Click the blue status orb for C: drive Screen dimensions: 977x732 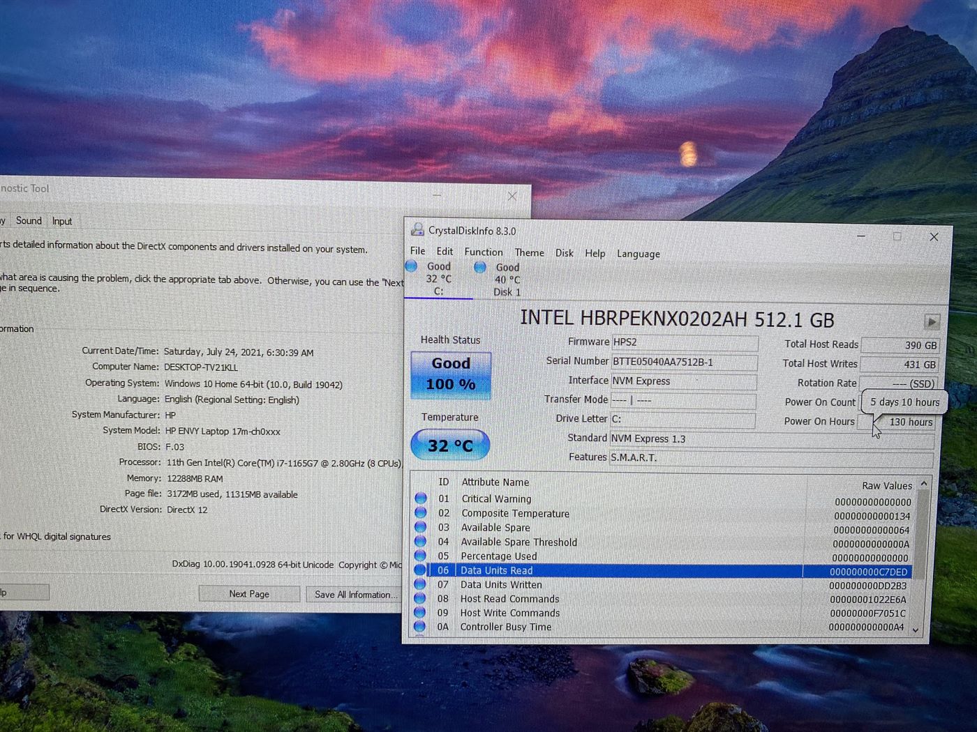411,266
